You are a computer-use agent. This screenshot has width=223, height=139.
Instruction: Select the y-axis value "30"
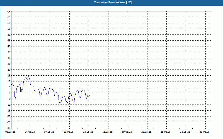tap(9, 58)
